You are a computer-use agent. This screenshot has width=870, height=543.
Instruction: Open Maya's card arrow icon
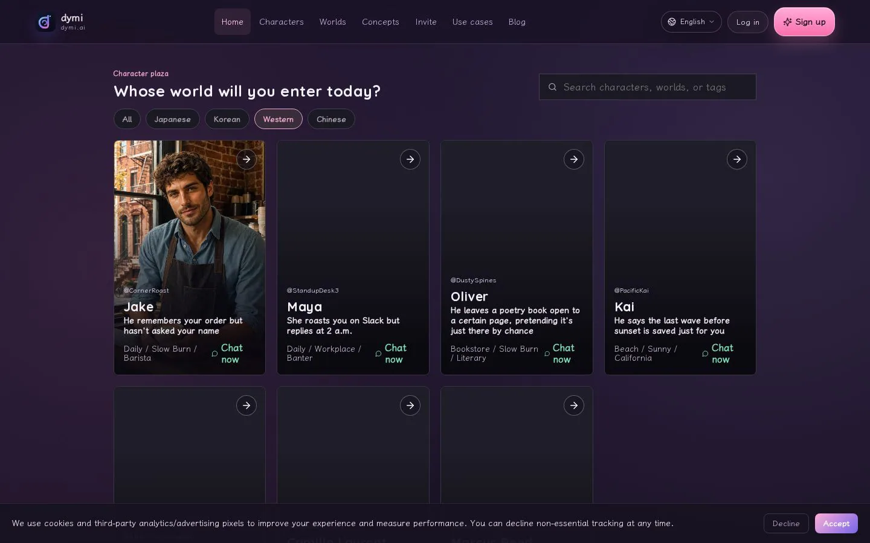[x=410, y=159]
